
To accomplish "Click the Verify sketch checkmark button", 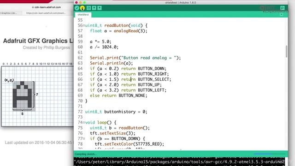I will [x=77, y=8].
